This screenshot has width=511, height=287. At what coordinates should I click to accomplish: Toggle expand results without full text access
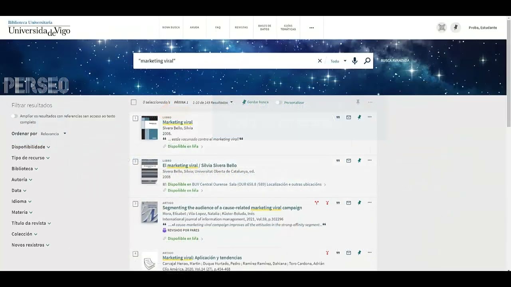[x=14, y=116]
